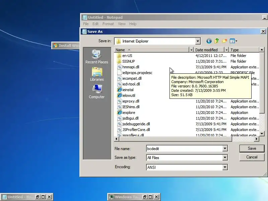Click the ieproxy.dll file name text
Image resolution: width=268 pixels, height=201 pixels.
(x=131, y=101)
